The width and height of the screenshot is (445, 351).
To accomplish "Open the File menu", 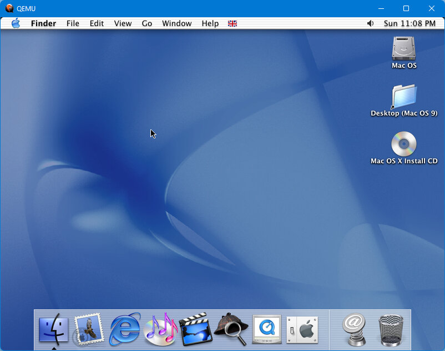I will click(73, 23).
